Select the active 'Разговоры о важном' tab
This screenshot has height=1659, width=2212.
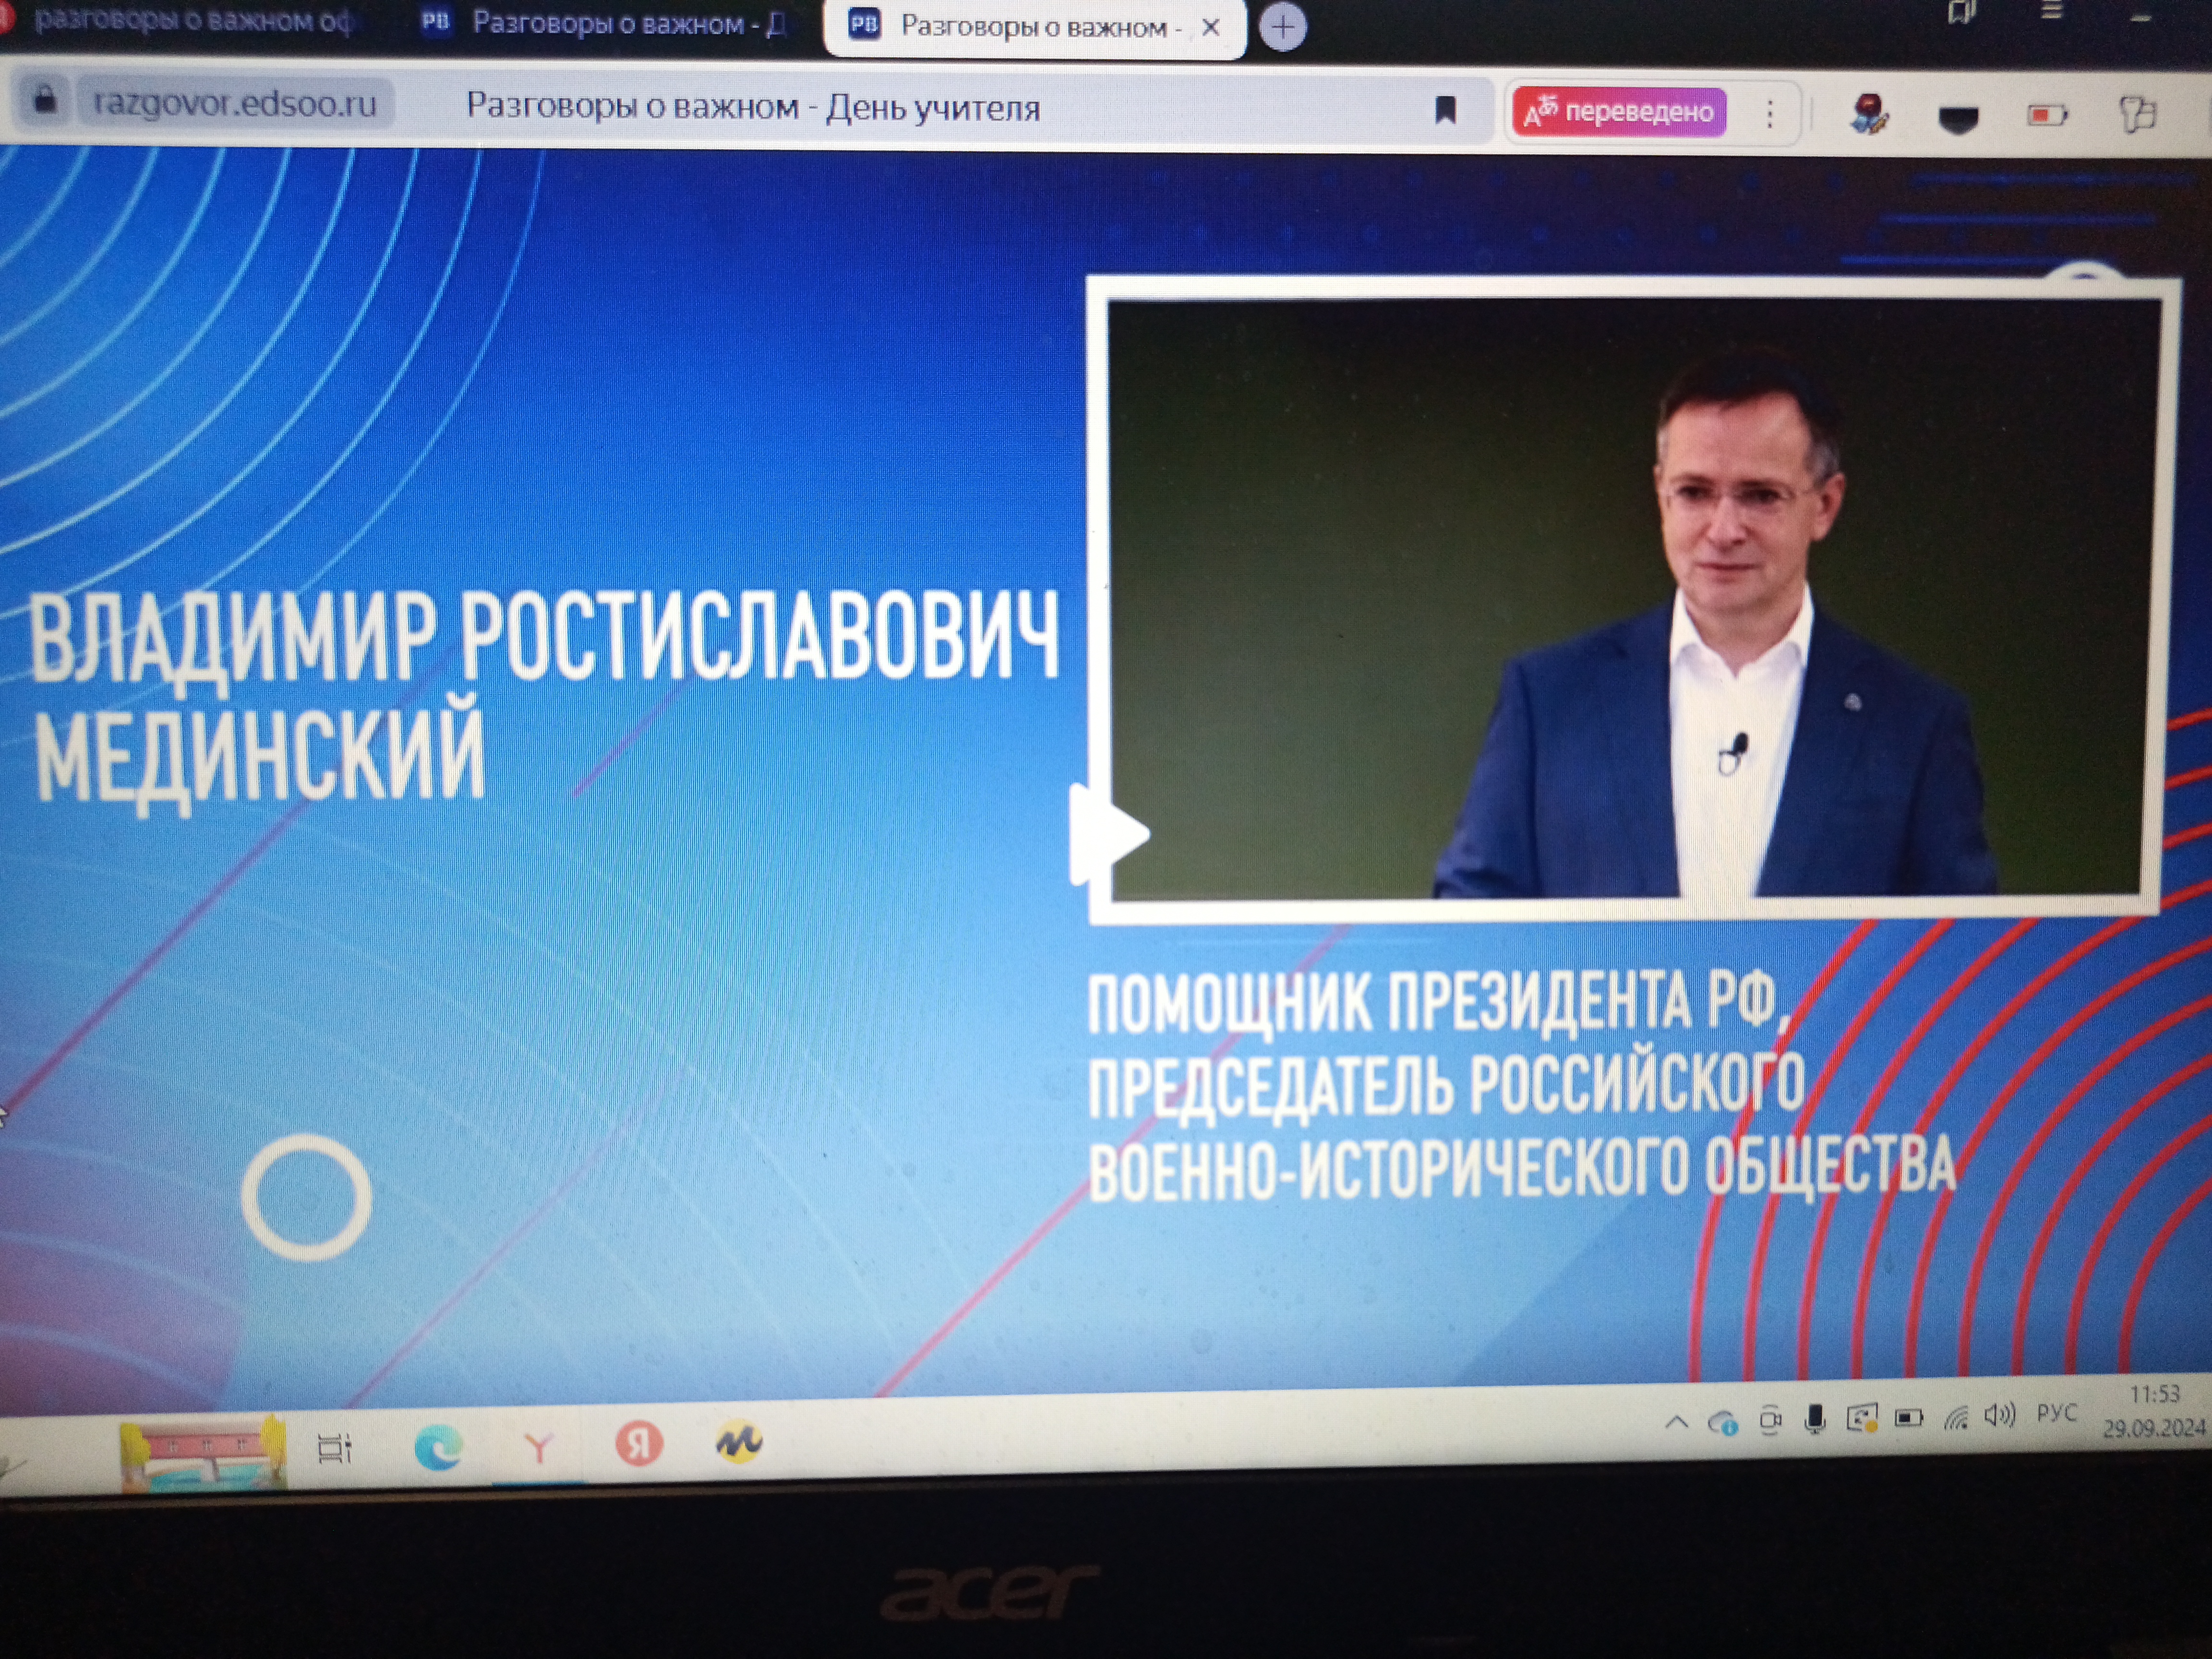coord(1034,28)
